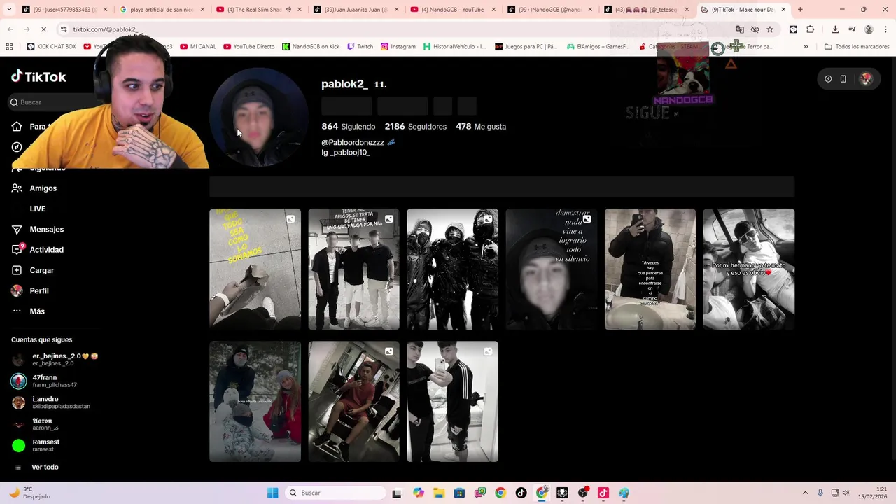Screen dimensions: 896x504
Task: Open snowman couple post
Action: (255, 402)
